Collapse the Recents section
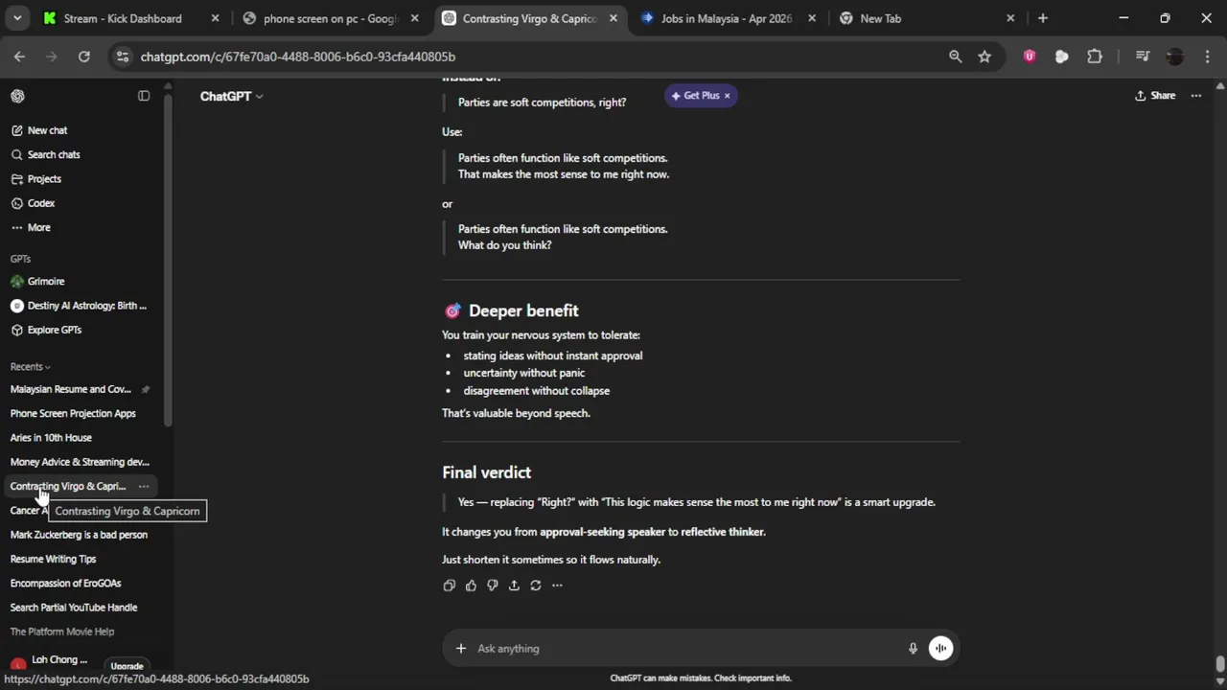The image size is (1227, 690). [30, 367]
